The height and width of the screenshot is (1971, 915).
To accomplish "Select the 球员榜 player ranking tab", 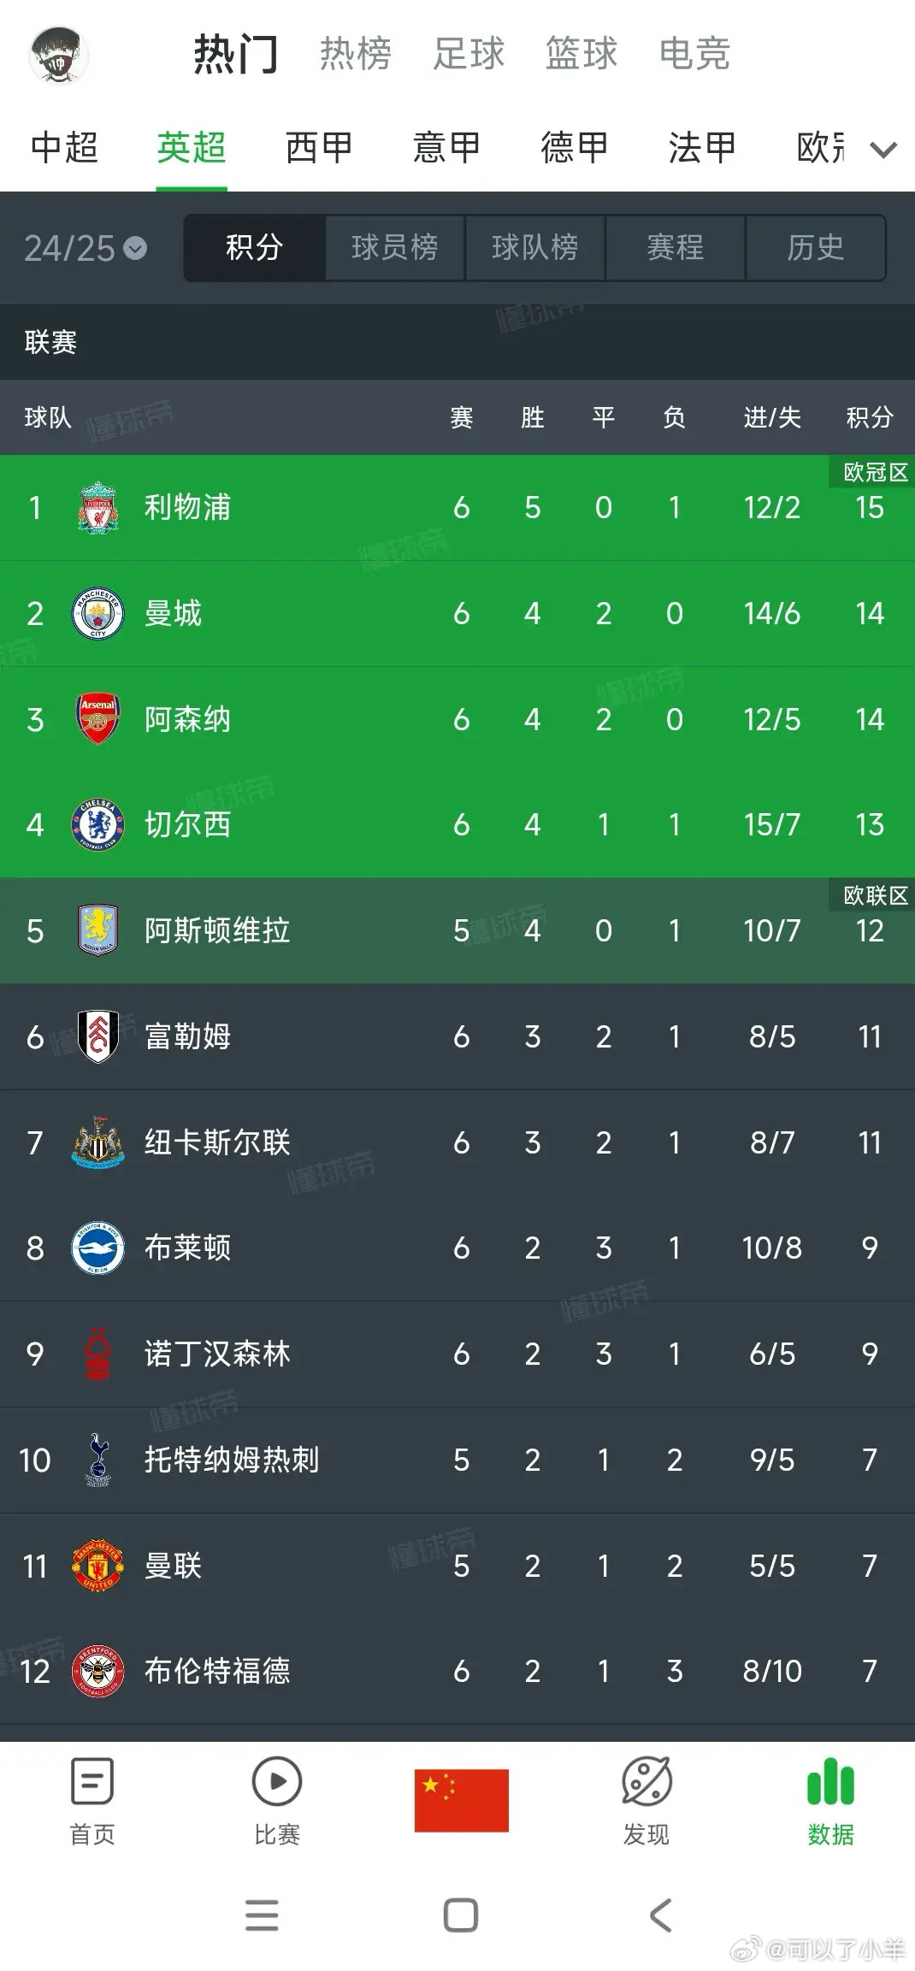I will (x=395, y=248).
